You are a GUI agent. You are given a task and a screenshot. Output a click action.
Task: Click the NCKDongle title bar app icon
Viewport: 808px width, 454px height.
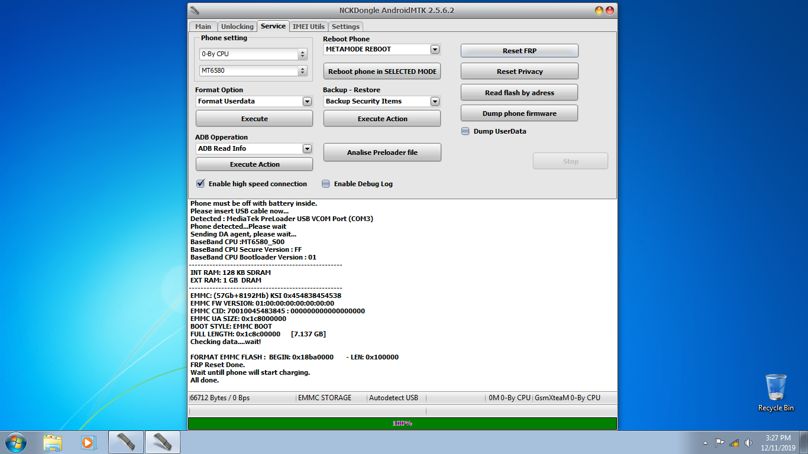coord(195,10)
